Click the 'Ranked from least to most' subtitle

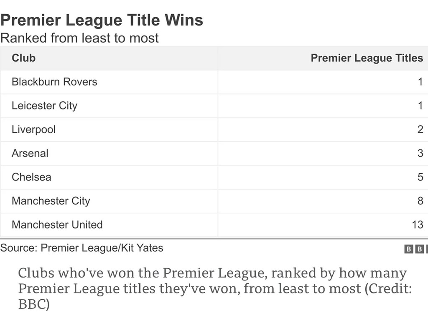tap(79, 38)
